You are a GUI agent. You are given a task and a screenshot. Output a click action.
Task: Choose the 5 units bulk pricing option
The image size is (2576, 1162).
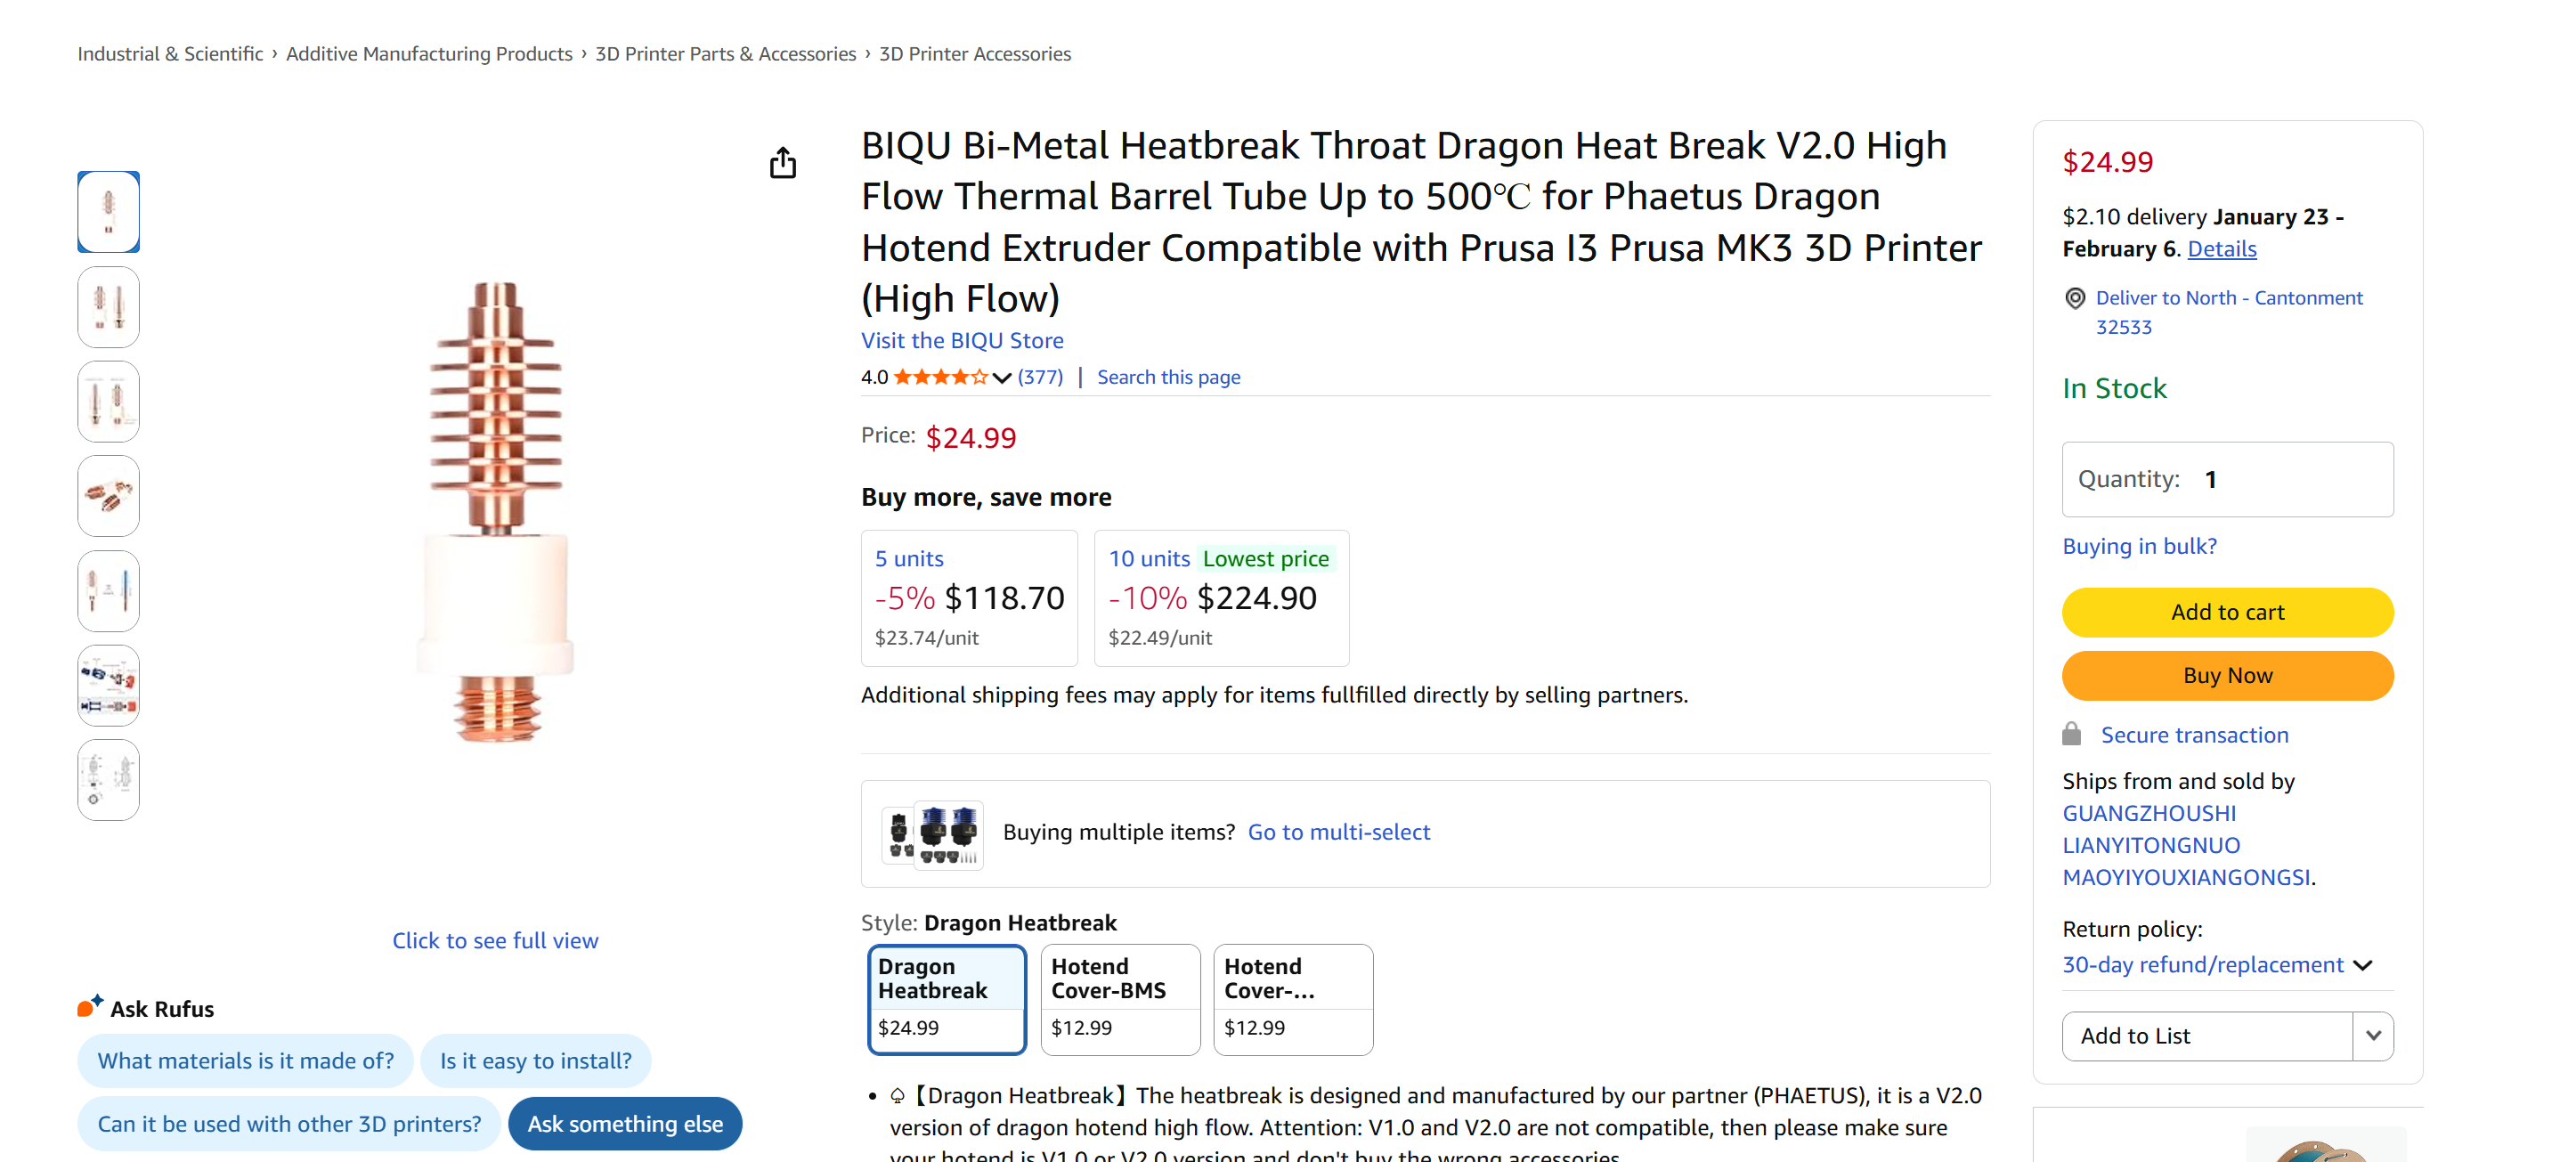coord(968,598)
